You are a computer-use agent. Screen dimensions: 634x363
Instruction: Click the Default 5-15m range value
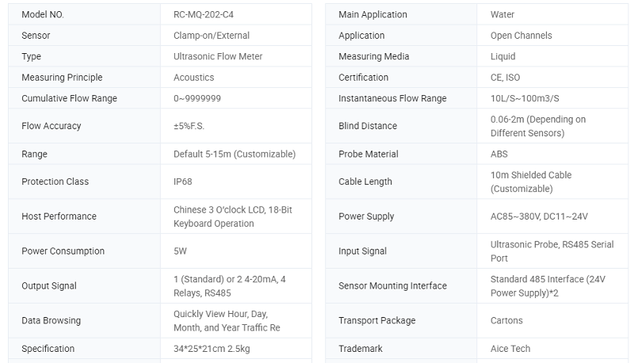click(235, 154)
